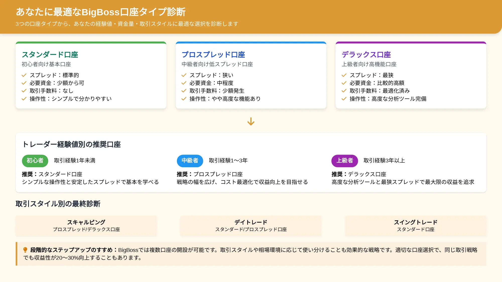Click the トレーダー経験値別の推奨口座 heading
The height and width of the screenshot is (282, 502).
pyautogui.click(x=71, y=144)
